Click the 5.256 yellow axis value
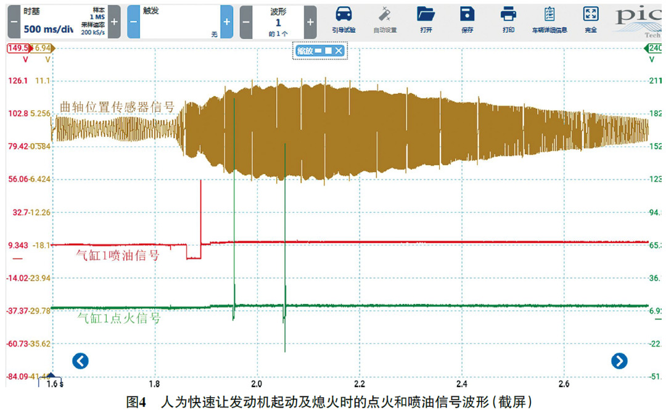This screenshot has width=666, height=415. (x=40, y=113)
